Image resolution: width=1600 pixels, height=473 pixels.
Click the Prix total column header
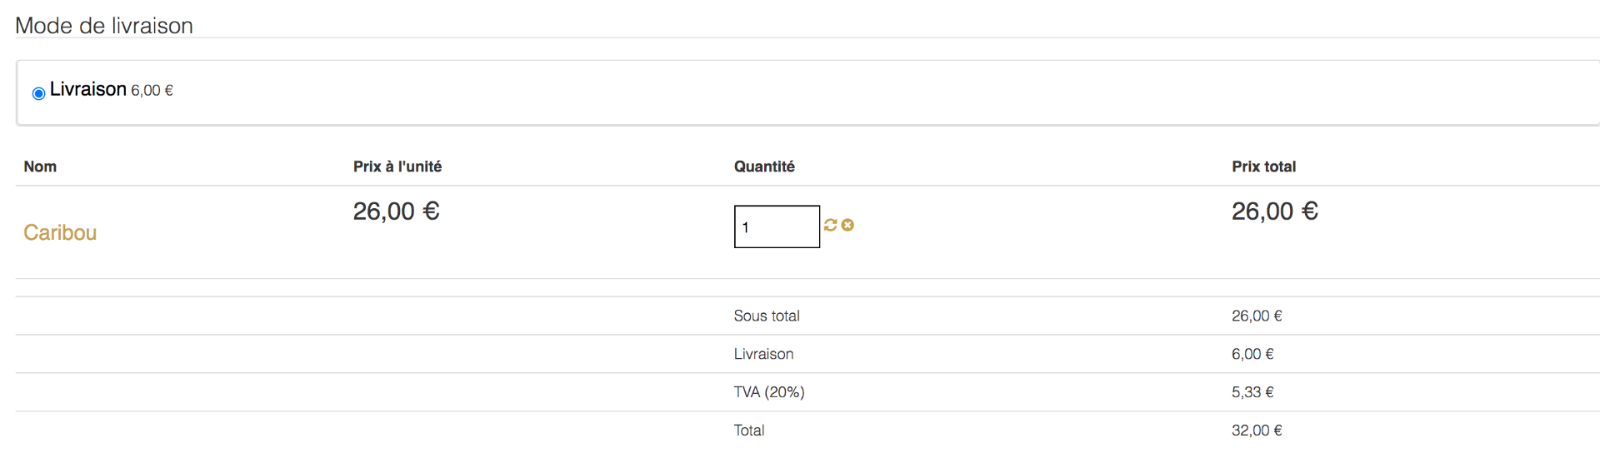[1263, 167]
